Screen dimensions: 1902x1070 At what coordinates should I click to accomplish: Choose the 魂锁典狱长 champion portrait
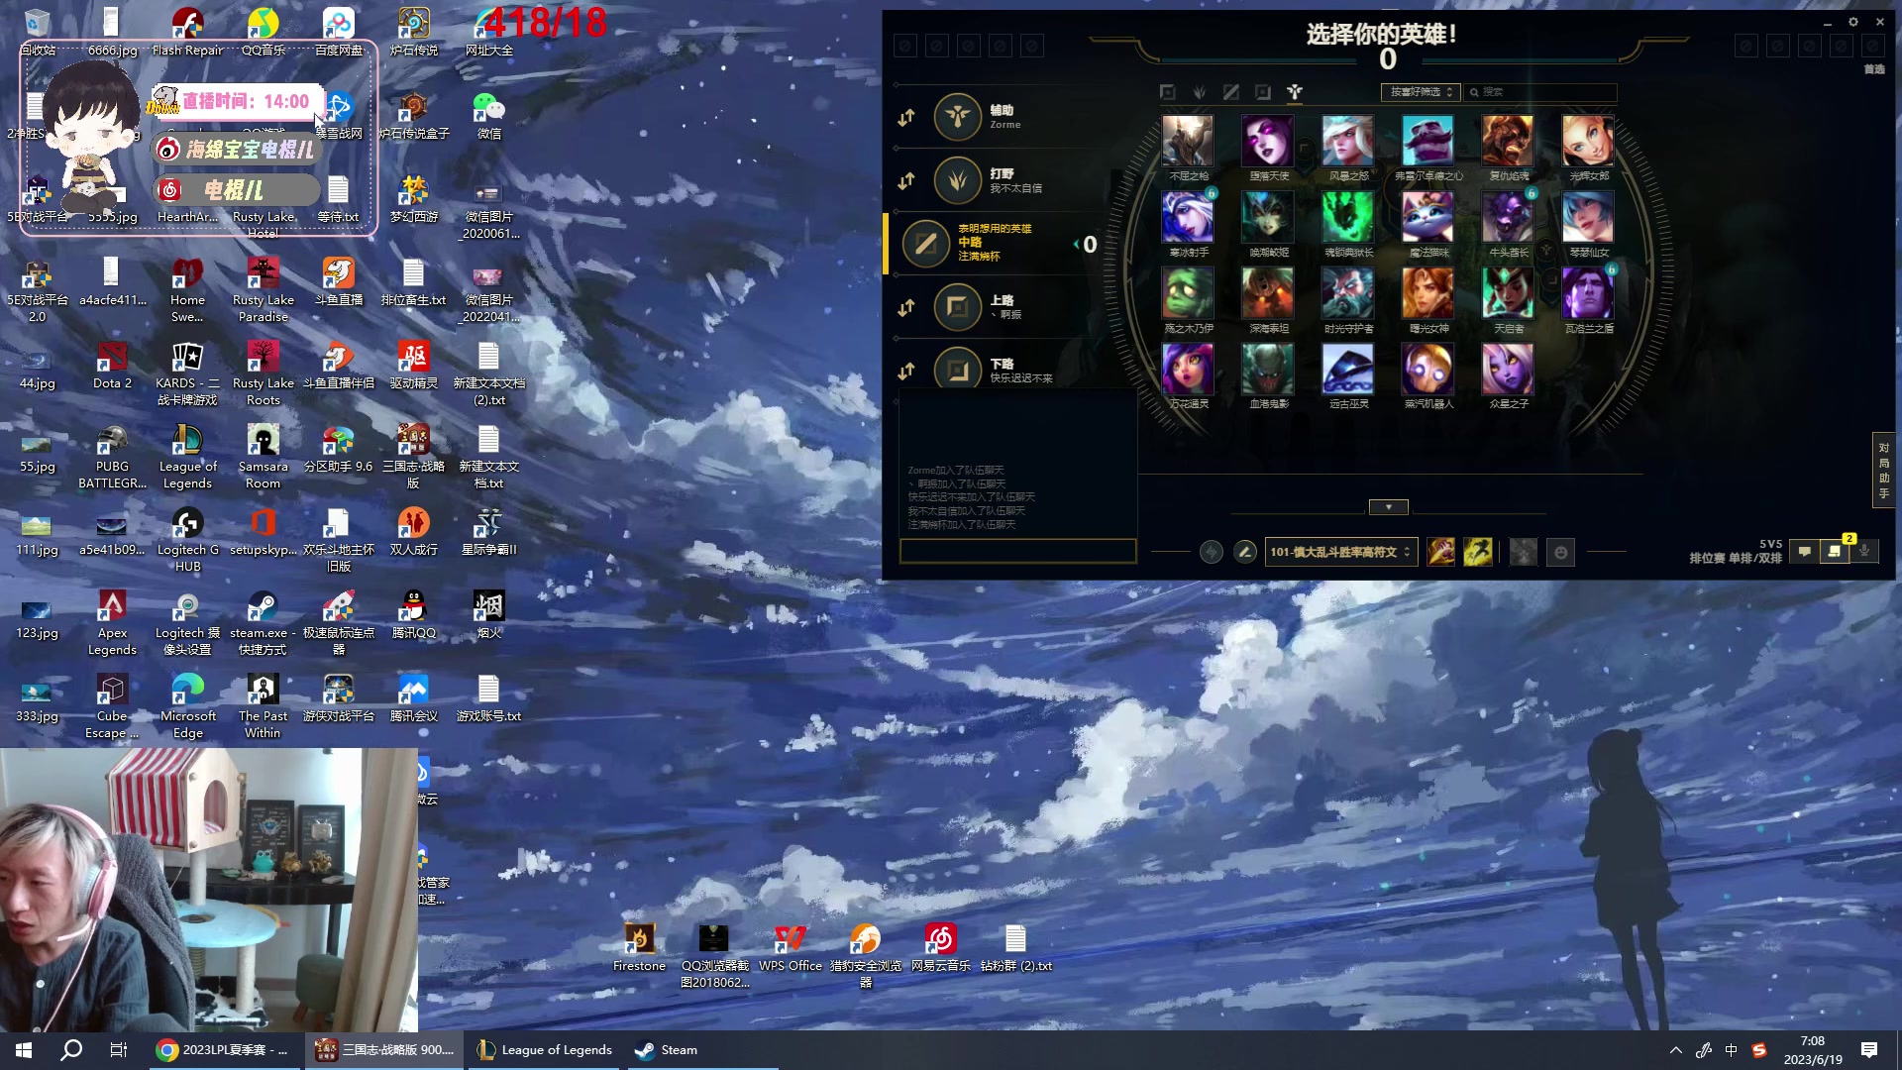pyautogui.click(x=1348, y=217)
